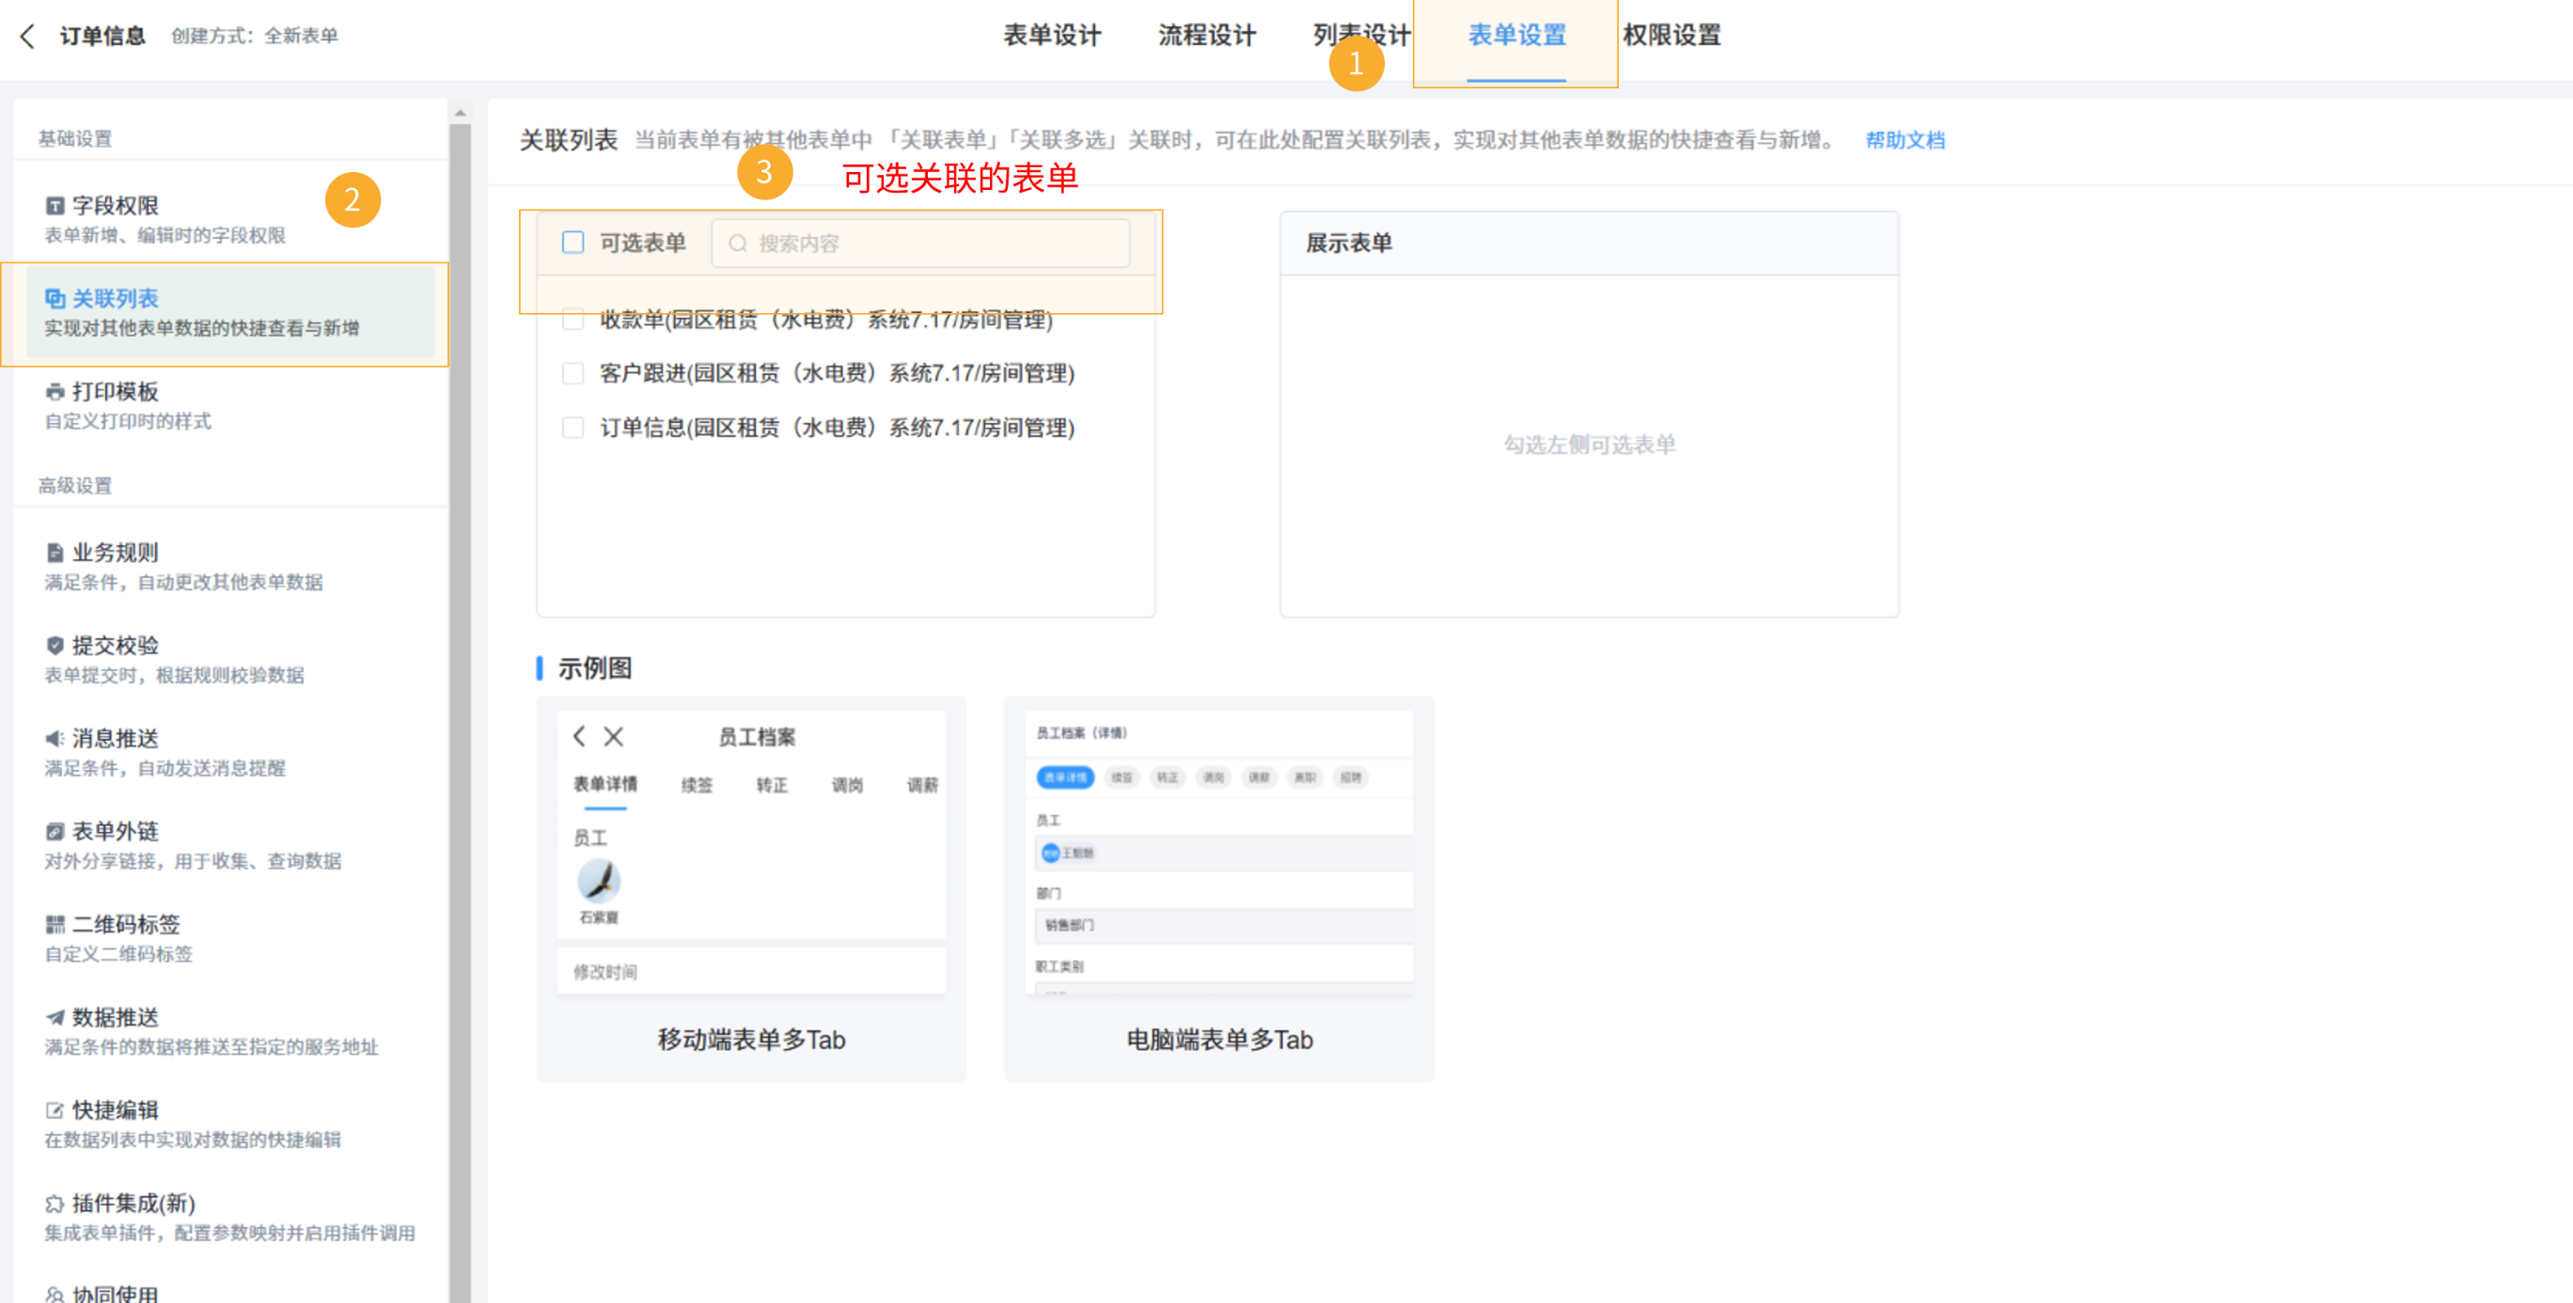Click the 二维码标签 QR code icon
Viewport: 2573px width, 1303px height.
[55, 924]
